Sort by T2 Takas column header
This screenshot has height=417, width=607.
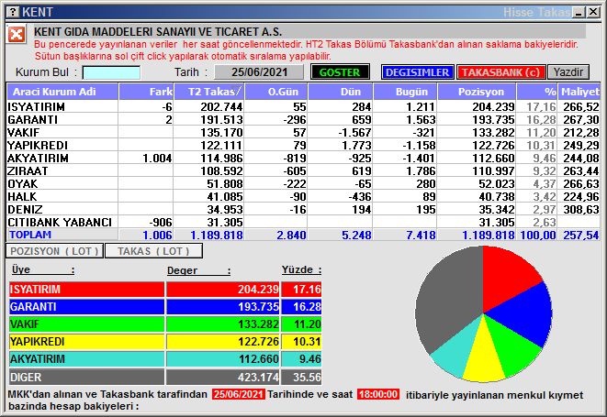(x=209, y=92)
